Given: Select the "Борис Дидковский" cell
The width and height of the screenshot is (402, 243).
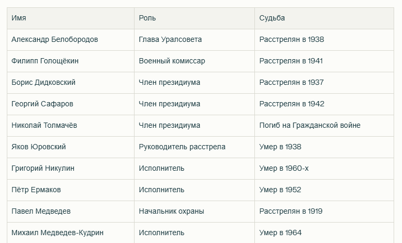Looking at the screenshot, I should (43, 83).
